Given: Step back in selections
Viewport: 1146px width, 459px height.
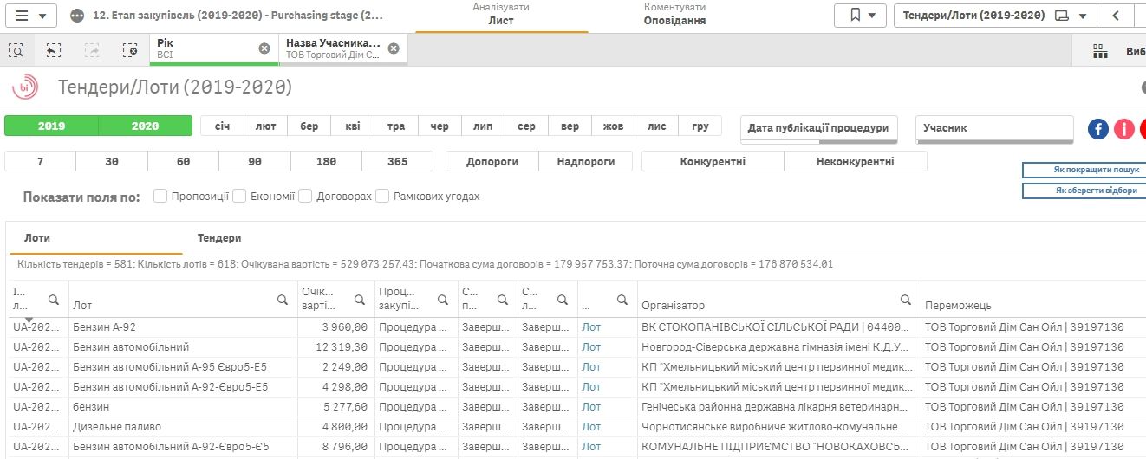Looking at the screenshot, I should click(x=54, y=49).
